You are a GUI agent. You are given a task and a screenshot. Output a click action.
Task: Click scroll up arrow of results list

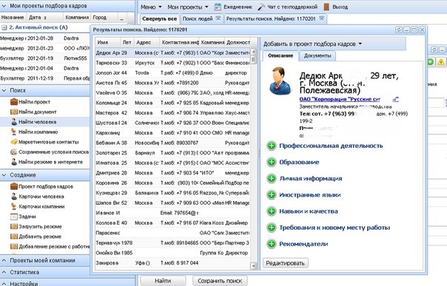253,52
